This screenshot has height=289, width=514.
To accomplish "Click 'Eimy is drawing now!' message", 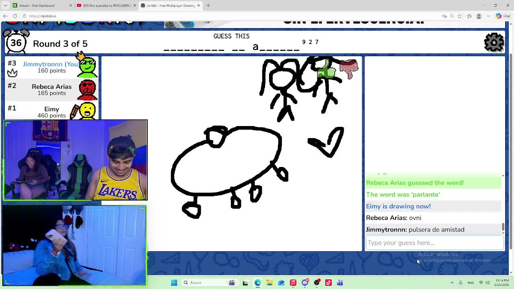I will point(398,206).
